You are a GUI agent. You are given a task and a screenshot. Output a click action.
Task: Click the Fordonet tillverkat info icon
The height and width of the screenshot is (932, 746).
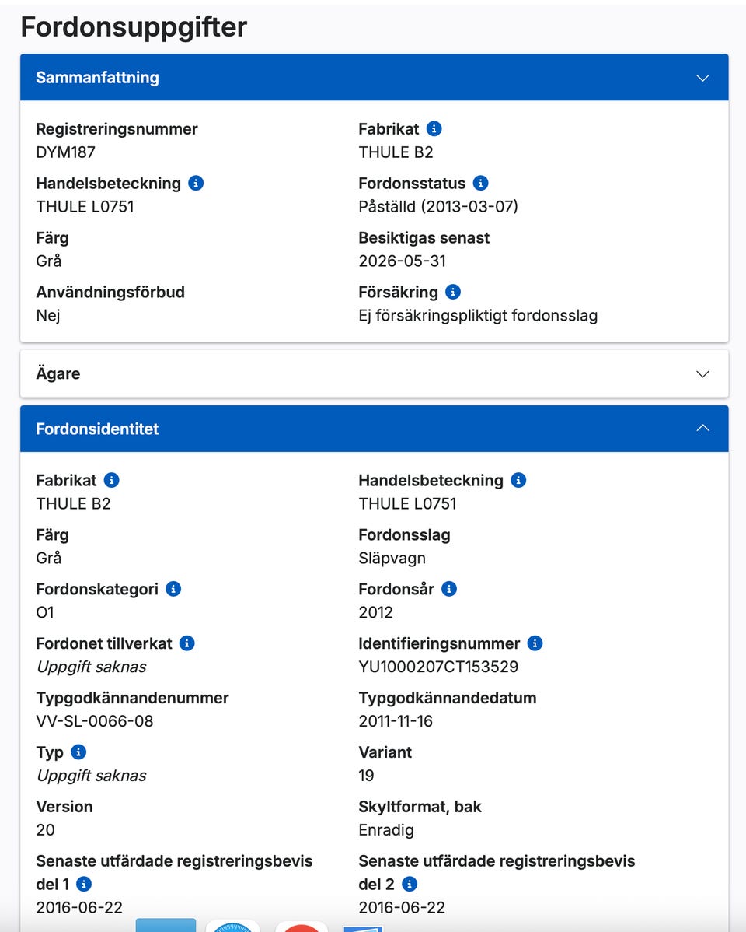point(187,643)
